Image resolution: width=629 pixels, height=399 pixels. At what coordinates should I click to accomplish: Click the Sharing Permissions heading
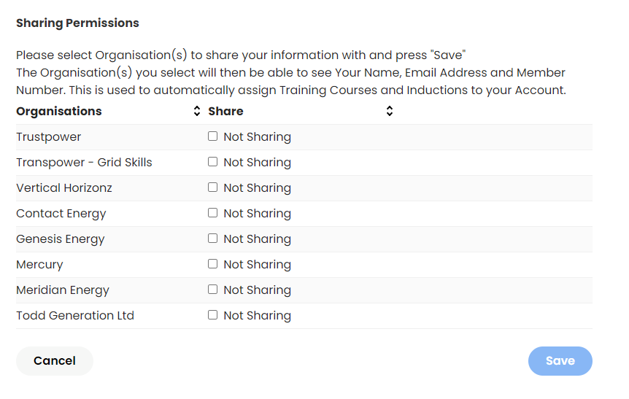[x=77, y=23]
